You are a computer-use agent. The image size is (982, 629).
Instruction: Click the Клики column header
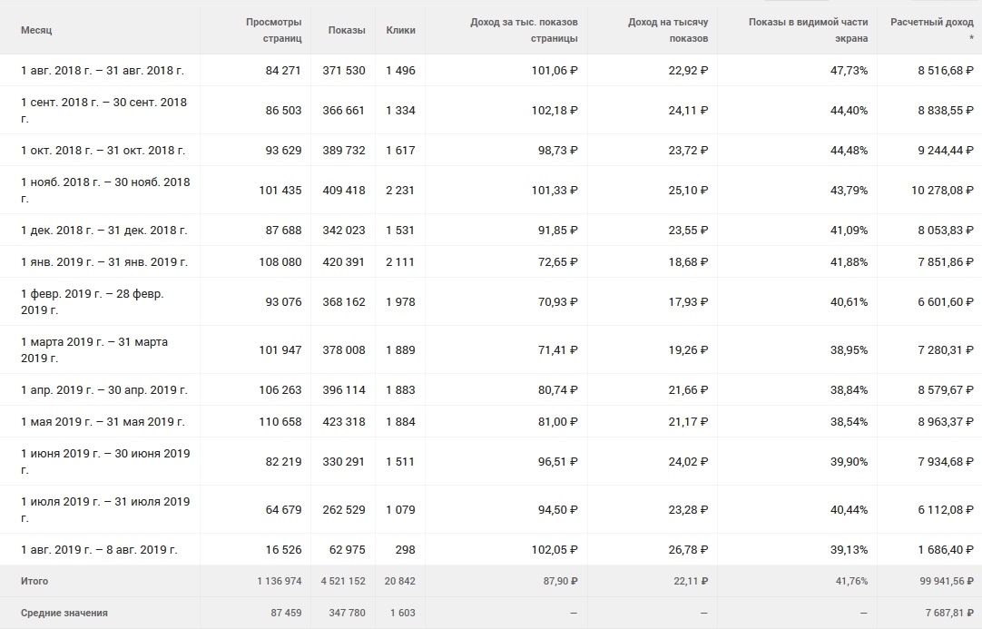[x=400, y=30]
